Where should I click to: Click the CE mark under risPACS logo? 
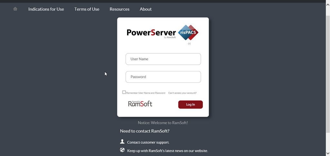[189, 44]
